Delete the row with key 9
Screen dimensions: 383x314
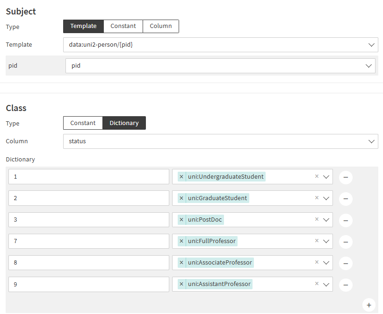coord(346,285)
